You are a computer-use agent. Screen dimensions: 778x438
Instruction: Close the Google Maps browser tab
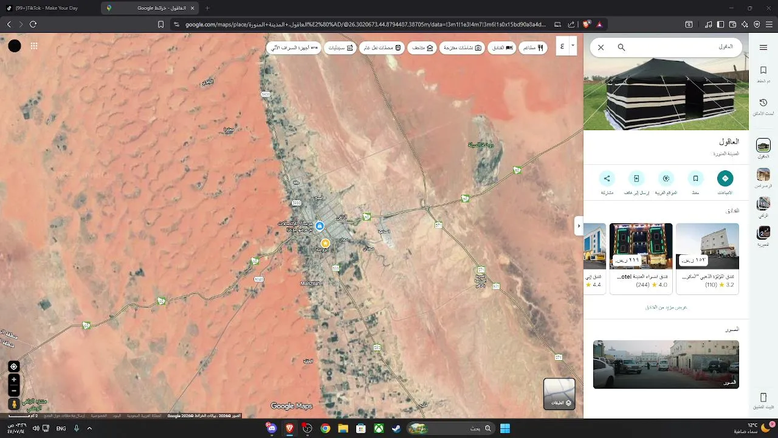193,8
